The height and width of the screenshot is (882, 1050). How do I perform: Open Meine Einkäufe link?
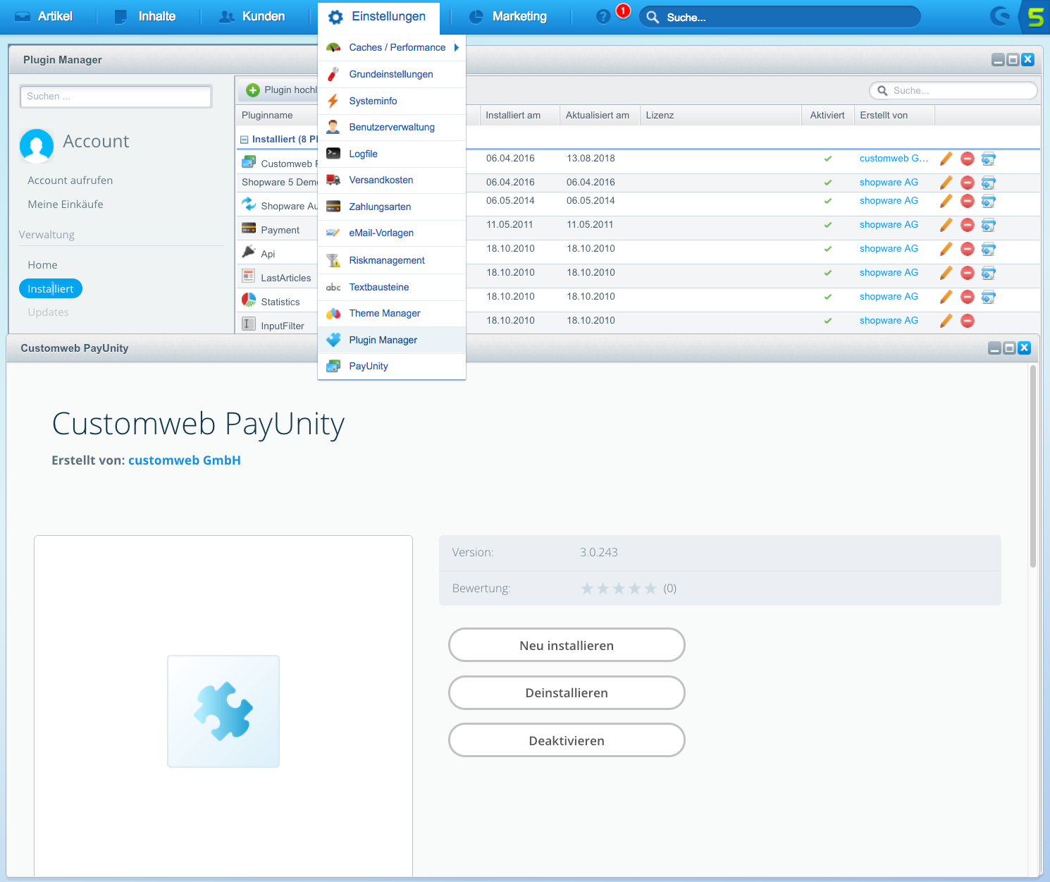66,204
